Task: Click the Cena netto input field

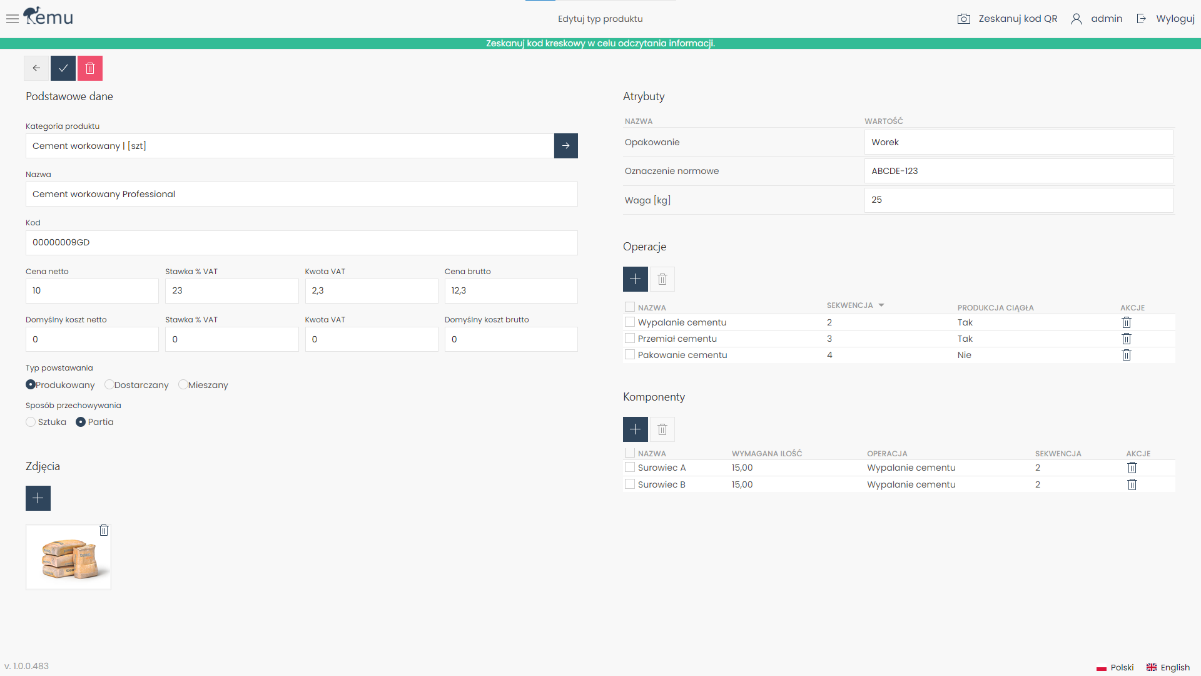Action: pyautogui.click(x=92, y=291)
